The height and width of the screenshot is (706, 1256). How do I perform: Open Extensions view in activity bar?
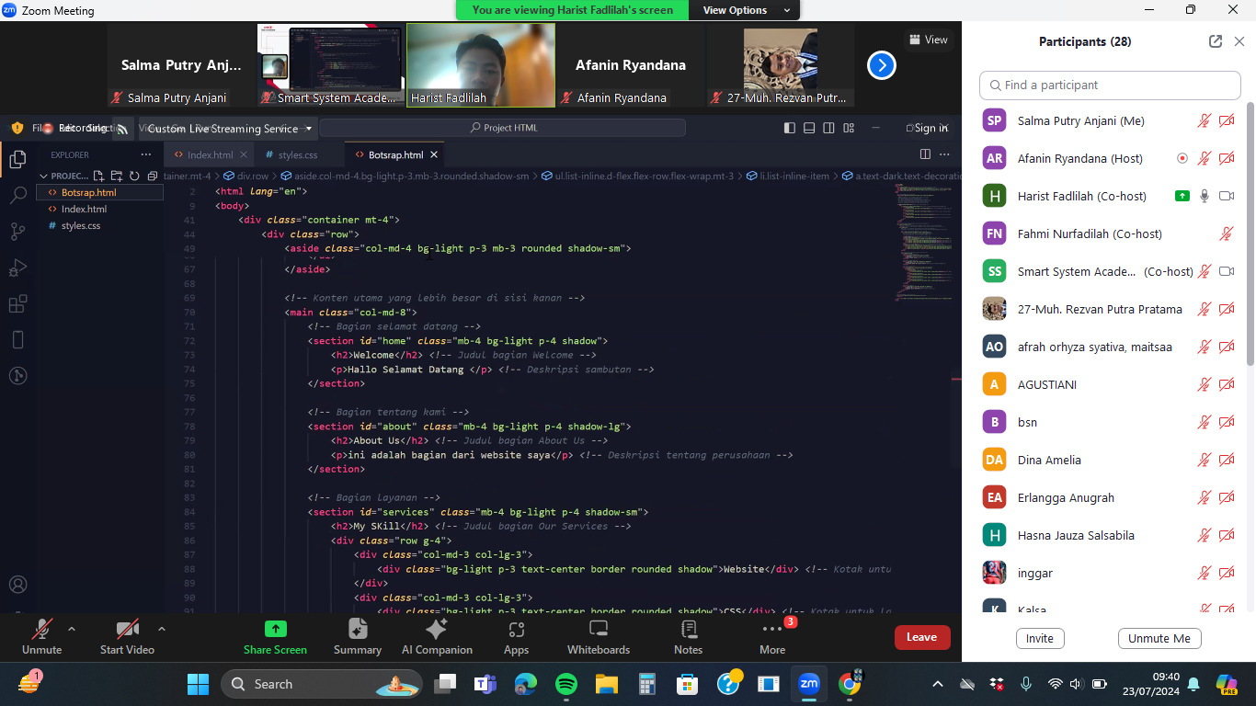coord(17,304)
